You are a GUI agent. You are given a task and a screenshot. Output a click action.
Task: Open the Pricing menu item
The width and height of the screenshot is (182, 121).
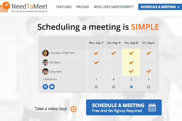coord(83,7)
